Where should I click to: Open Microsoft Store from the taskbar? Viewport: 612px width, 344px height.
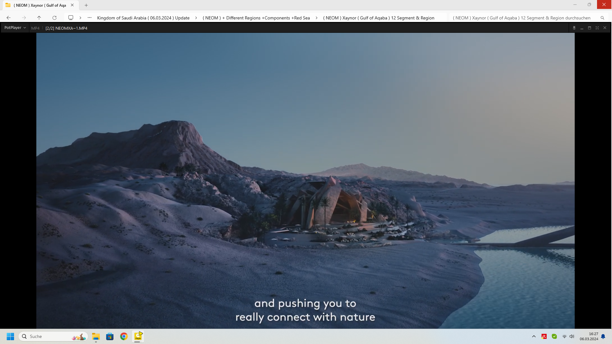click(110, 336)
